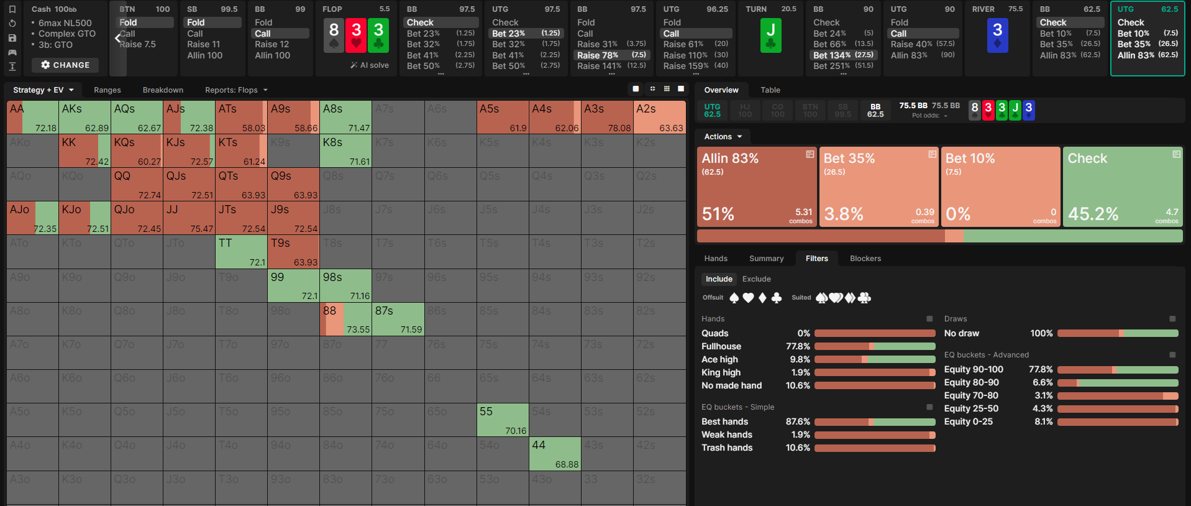1191x506 pixels.
Task: Select UTG river Bet 35% action
Action: [x=1148, y=44]
